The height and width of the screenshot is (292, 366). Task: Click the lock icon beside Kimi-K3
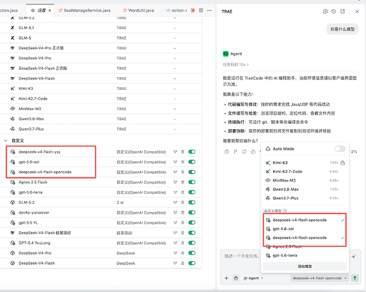(x=343, y=162)
